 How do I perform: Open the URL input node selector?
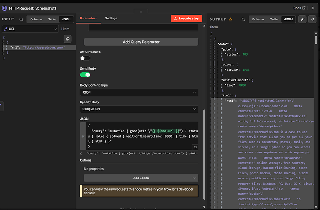click(30, 29)
